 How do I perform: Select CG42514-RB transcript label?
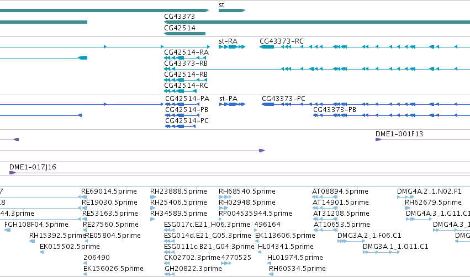186,74
